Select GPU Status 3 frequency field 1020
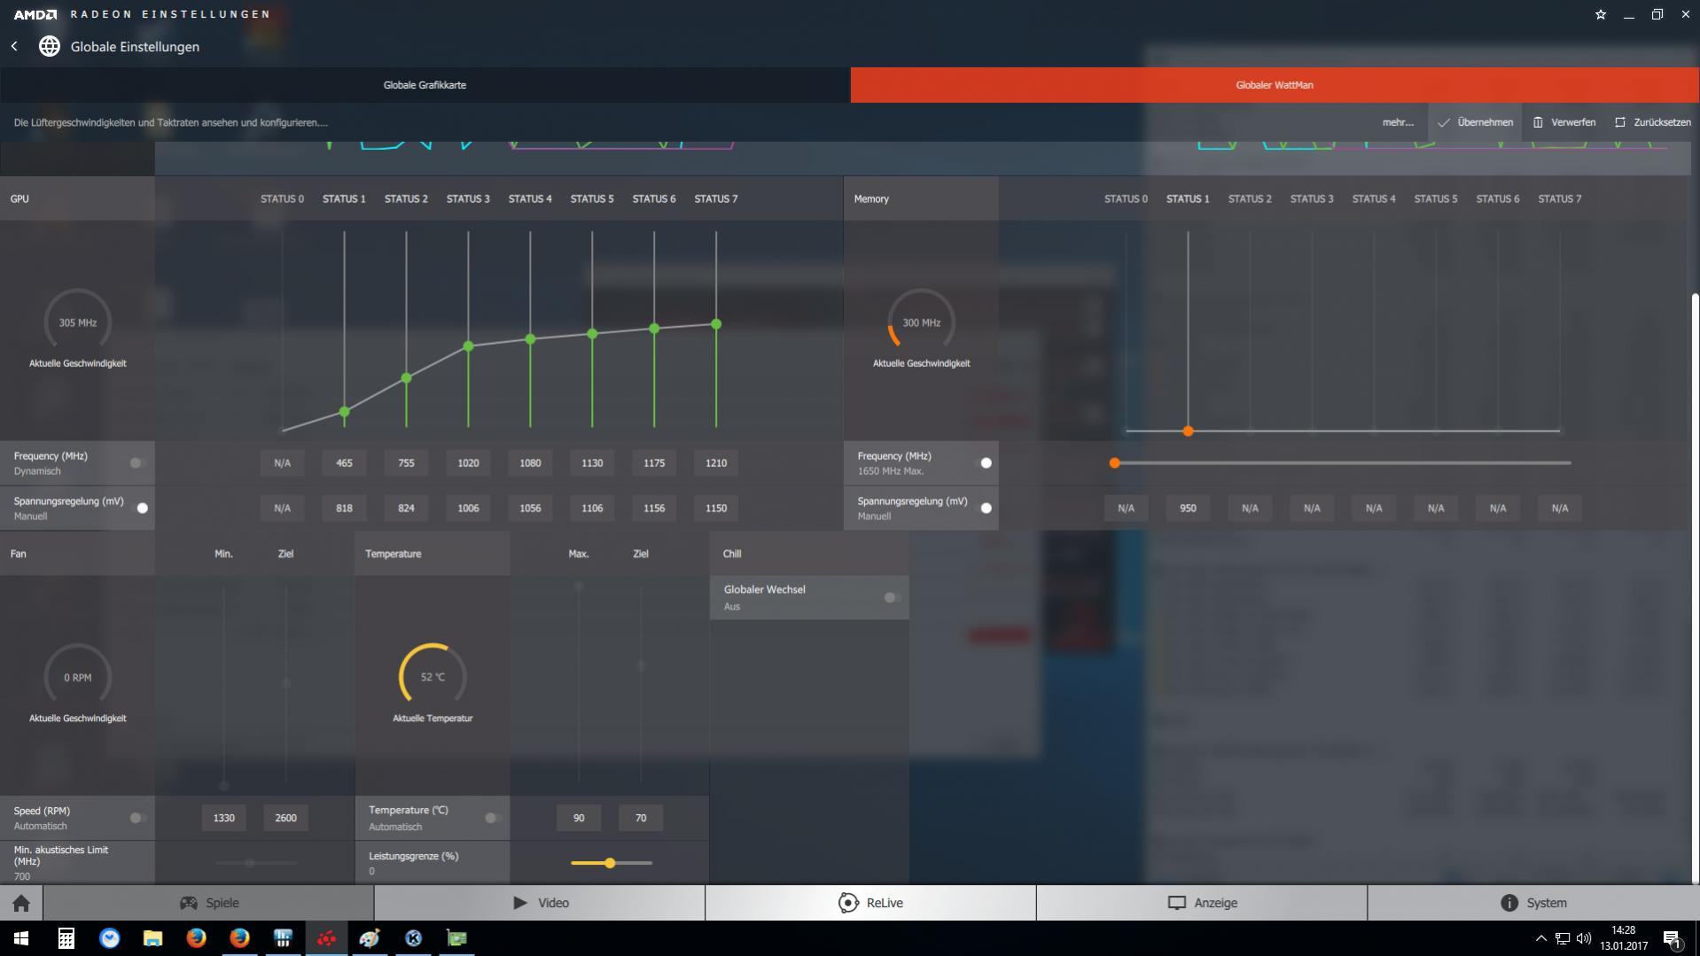The width and height of the screenshot is (1700, 956). 468,462
